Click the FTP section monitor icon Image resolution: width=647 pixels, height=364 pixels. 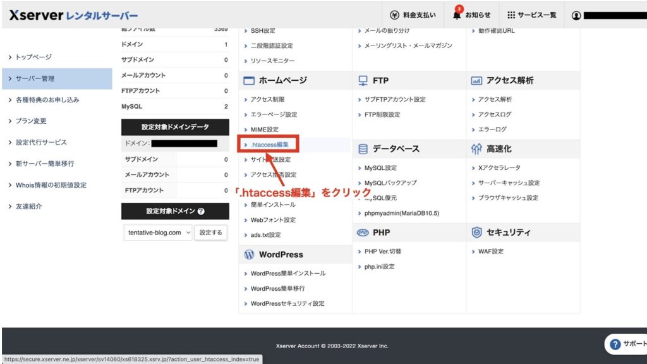(x=363, y=80)
